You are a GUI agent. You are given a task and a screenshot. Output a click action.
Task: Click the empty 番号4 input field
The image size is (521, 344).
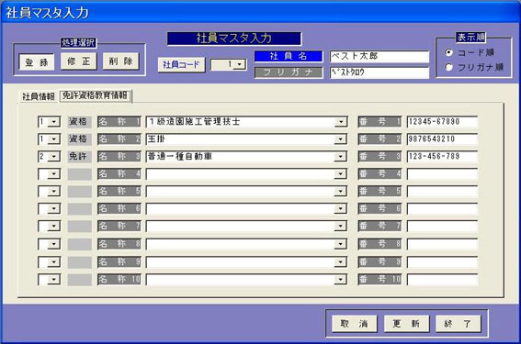pos(442,173)
